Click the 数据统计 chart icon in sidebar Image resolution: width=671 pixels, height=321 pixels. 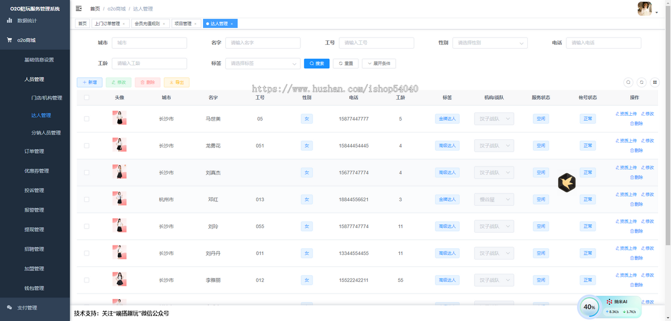click(10, 21)
